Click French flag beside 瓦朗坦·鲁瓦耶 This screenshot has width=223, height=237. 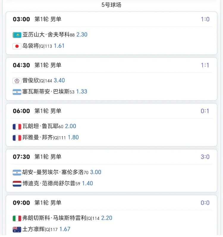(x=17, y=127)
